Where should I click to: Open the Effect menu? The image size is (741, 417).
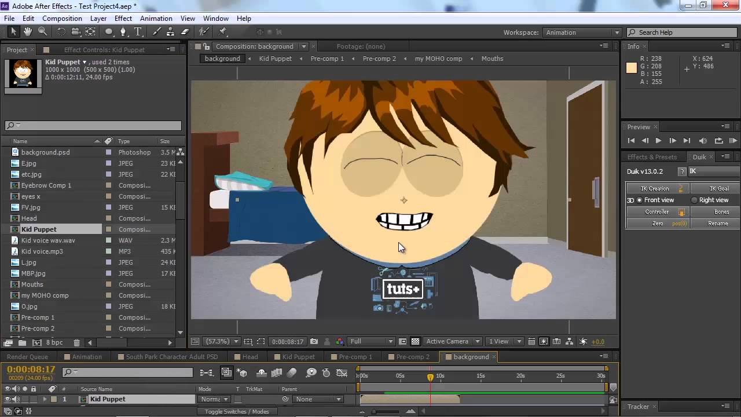[123, 19]
